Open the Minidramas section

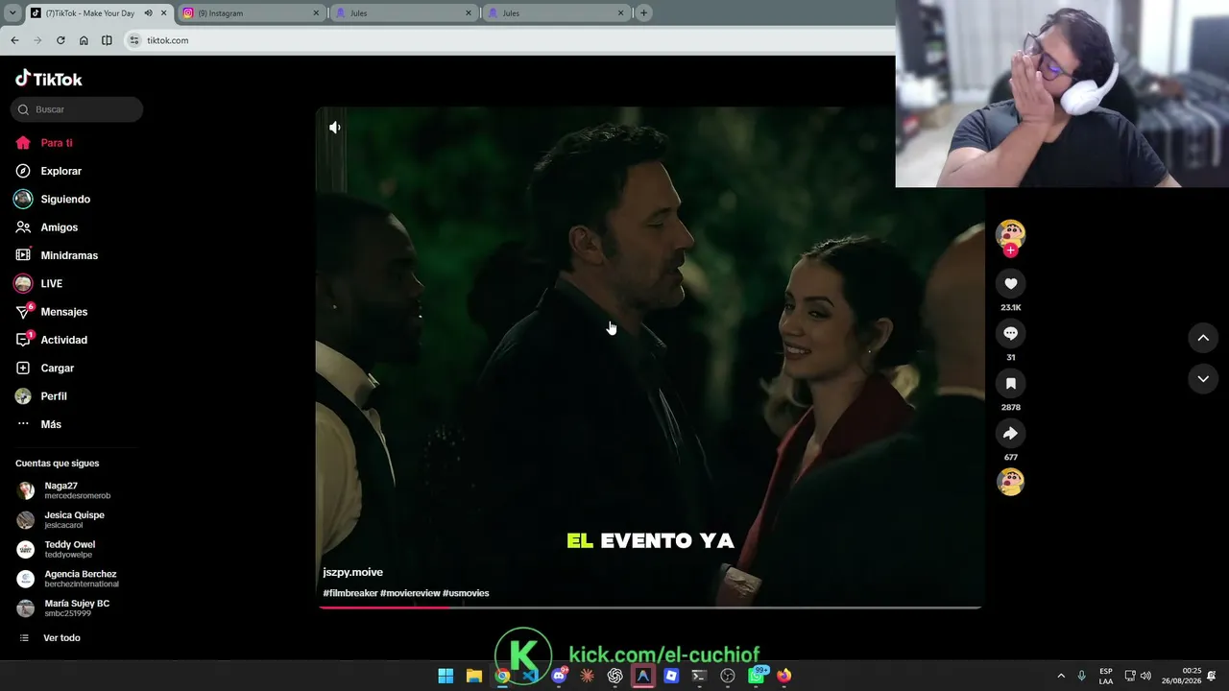tap(69, 255)
